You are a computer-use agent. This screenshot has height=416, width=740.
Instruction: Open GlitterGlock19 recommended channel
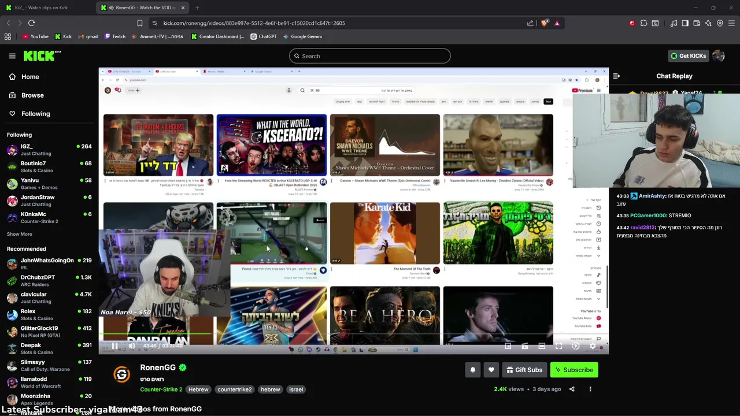point(49,332)
